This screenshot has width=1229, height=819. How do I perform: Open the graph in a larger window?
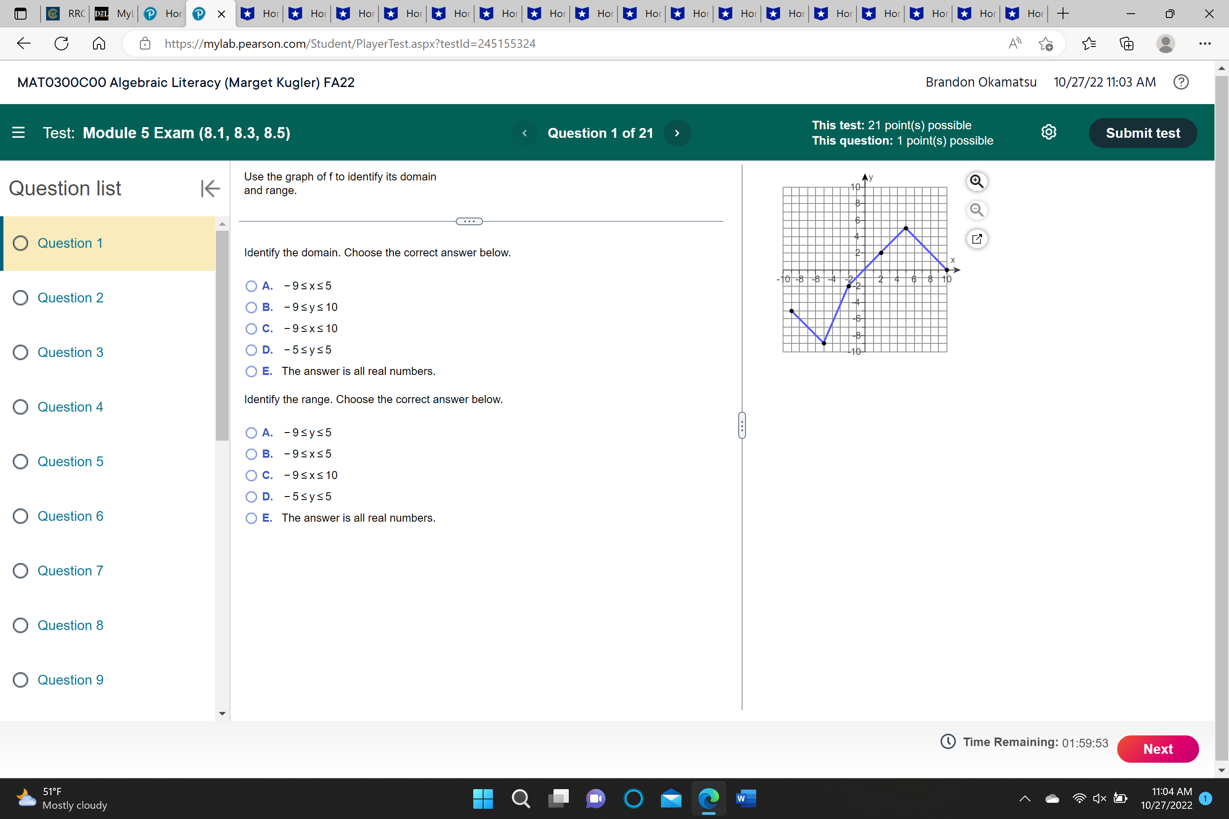click(x=977, y=239)
